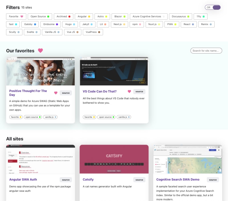Open the Angular SWA Auth site link
The width and height of the screenshot is (228, 201).
(x=23, y=179)
